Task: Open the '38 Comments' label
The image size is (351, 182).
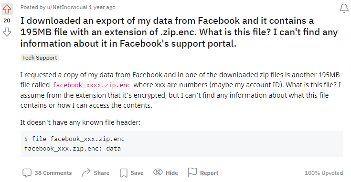Action: click(x=53, y=173)
